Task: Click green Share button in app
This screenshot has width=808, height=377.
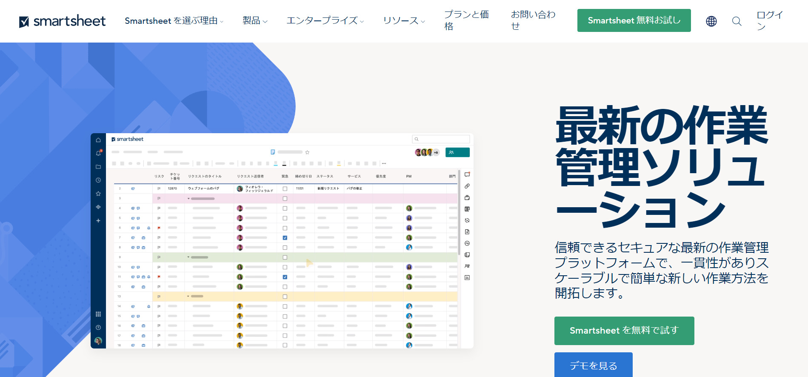Action: [457, 152]
